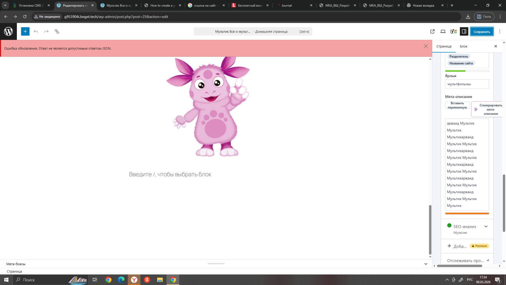506x285 pixels.
Task: Open the document overview list icon
Action: pos(57,32)
